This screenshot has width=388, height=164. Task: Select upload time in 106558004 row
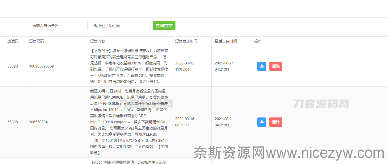pyautogui.click(x=224, y=122)
